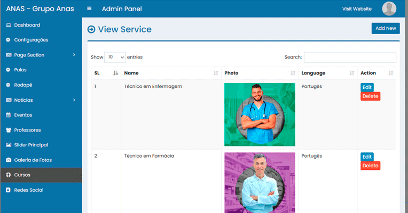
Task: Expand the Notícias submenu
Action: (x=41, y=100)
